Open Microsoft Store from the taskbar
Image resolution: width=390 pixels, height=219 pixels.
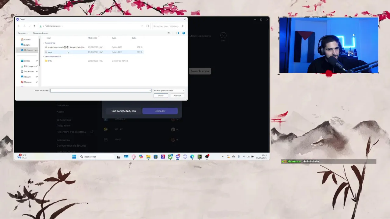click(155, 157)
